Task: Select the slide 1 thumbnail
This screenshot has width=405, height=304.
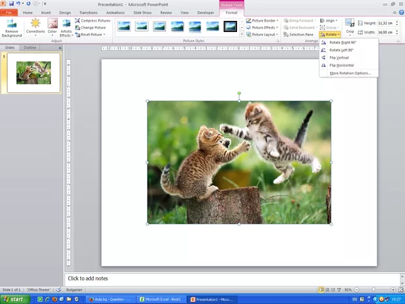Action: tap(33, 73)
